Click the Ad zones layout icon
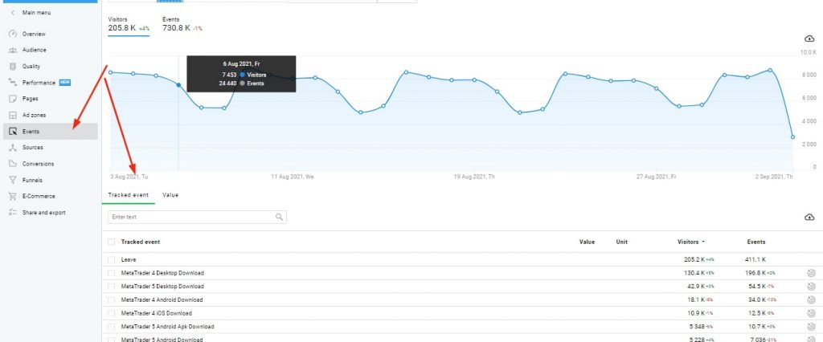 (x=13, y=116)
